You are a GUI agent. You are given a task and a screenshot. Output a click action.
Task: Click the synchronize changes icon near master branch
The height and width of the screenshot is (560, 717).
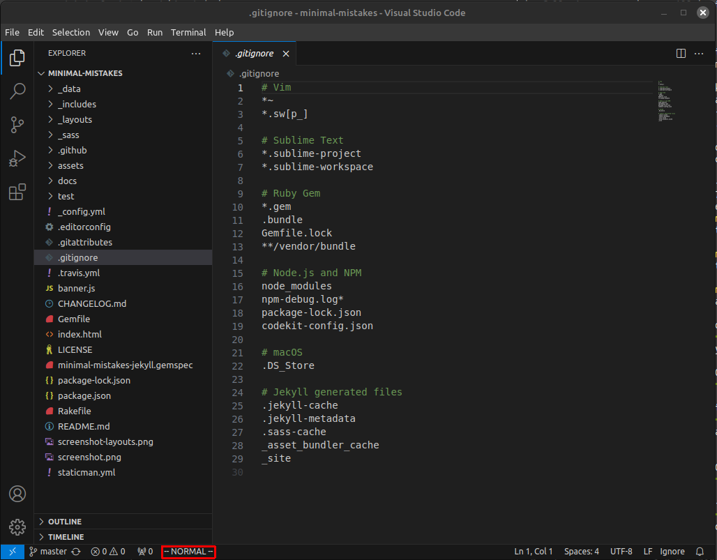coord(76,551)
